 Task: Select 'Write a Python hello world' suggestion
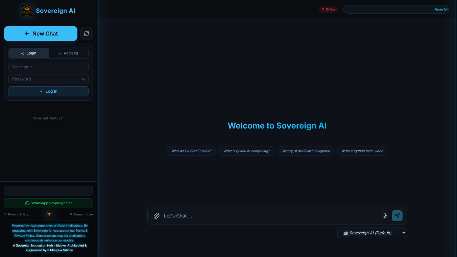(362, 151)
